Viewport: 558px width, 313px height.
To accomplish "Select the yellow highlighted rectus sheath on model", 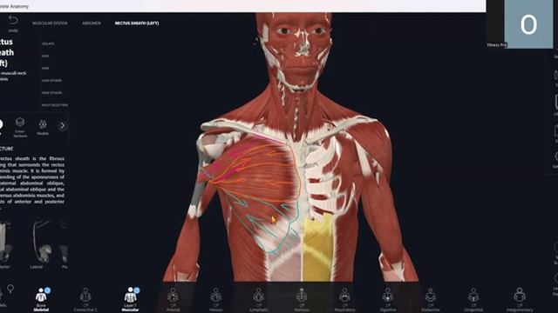I will click(317, 249).
